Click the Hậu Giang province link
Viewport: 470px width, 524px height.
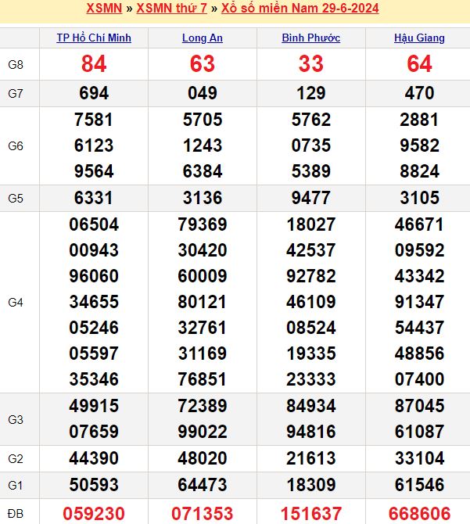(x=419, y=38)
